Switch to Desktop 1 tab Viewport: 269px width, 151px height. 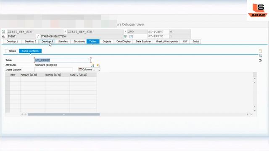[12, 42]
